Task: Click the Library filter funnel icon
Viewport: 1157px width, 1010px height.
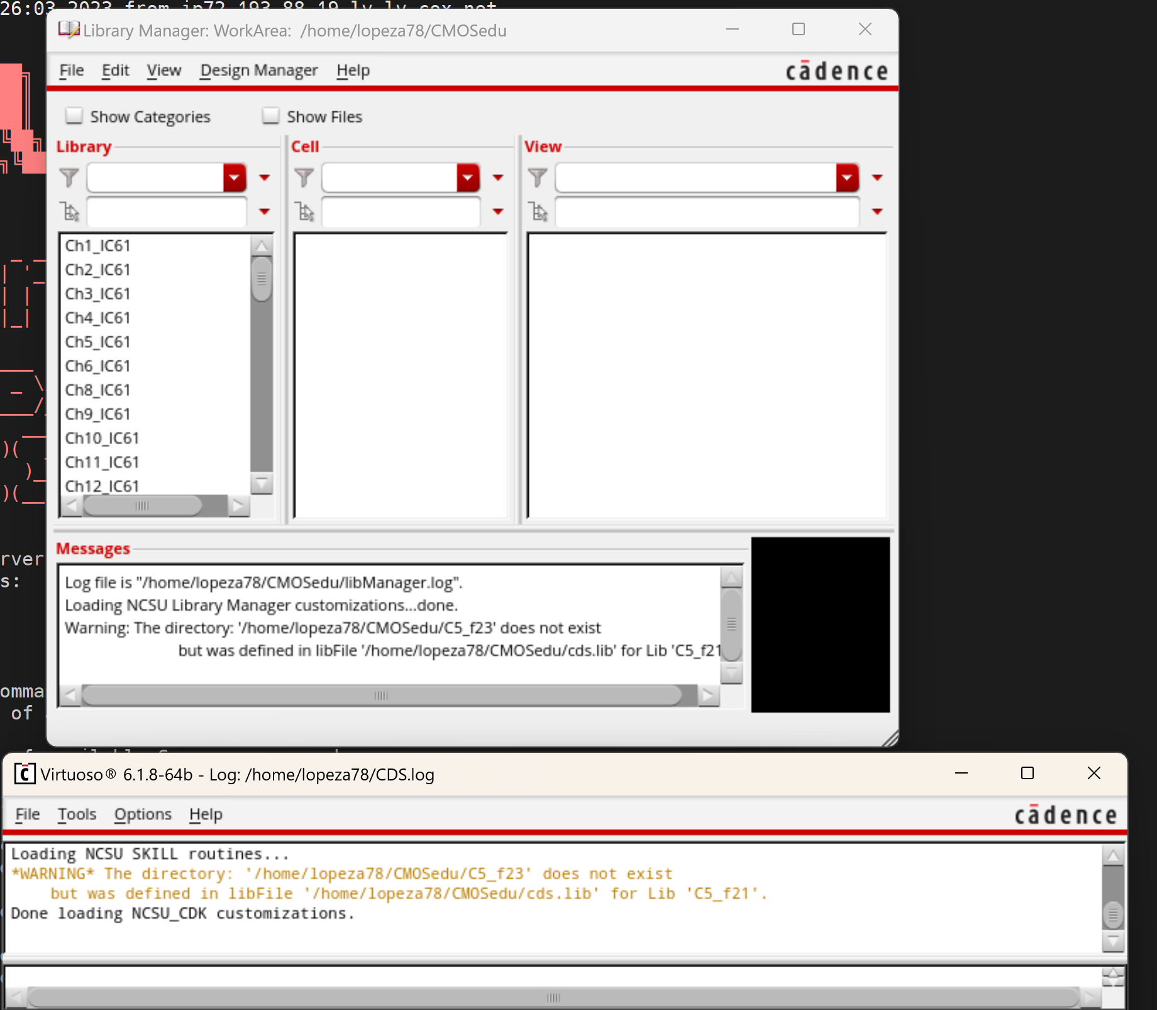Action: click(x=69, y=177)
